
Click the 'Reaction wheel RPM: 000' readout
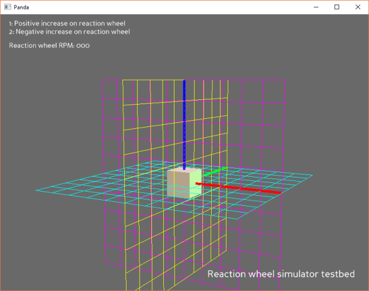[49, 46]
